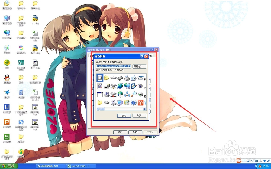Screen dimensions: 271x169
Task: Click the icon list left scroll arrow
Action: [x=98, y=109]
